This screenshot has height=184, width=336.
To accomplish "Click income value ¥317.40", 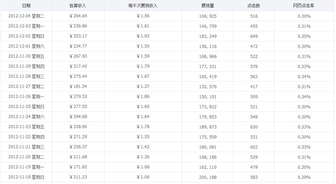I will point(78,66).
